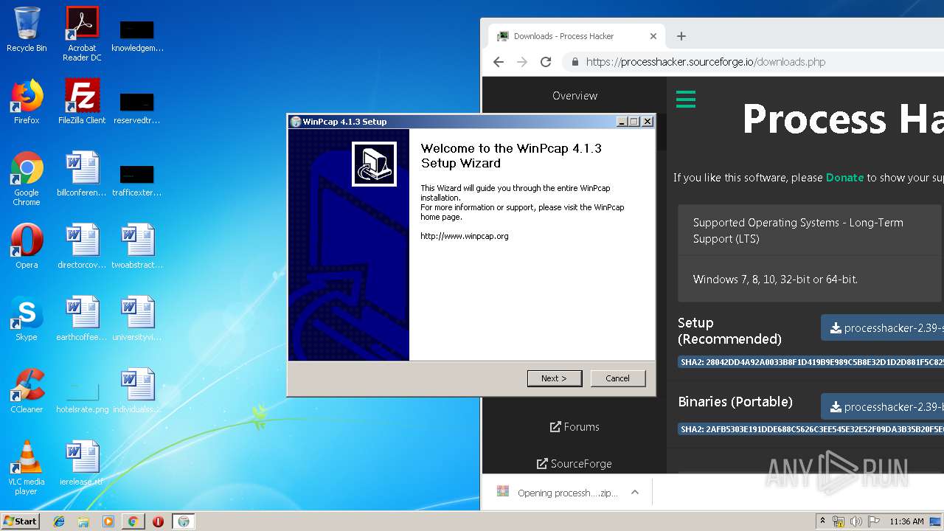Screen dimensions: 944x531
Task: Follow the Donate link
Action: 844,178
